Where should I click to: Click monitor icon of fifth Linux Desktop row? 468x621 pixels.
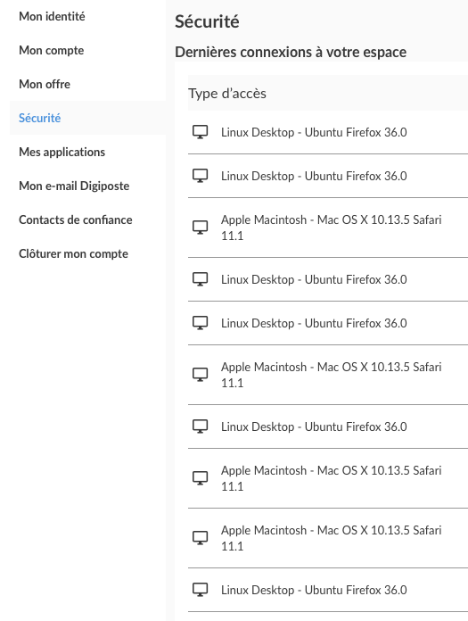(201, 426)
